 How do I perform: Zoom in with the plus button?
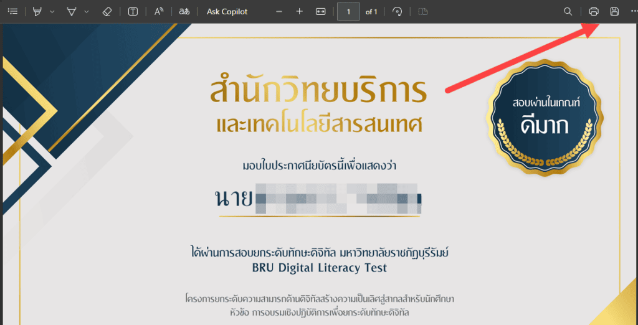(300, 12)
